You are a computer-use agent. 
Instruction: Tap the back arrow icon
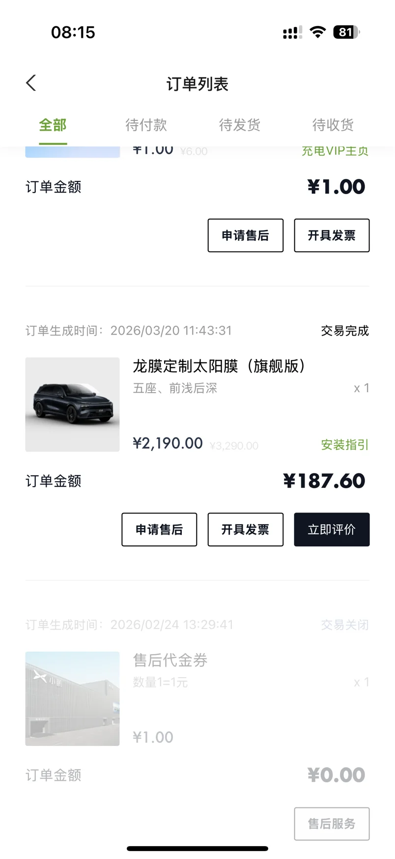[31, 83]
